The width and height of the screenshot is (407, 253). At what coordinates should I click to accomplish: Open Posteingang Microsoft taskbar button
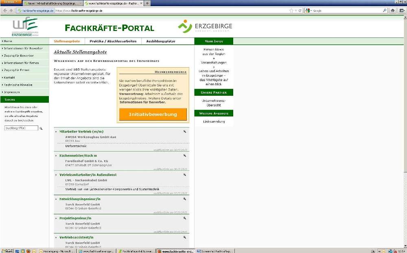(57, 251)
